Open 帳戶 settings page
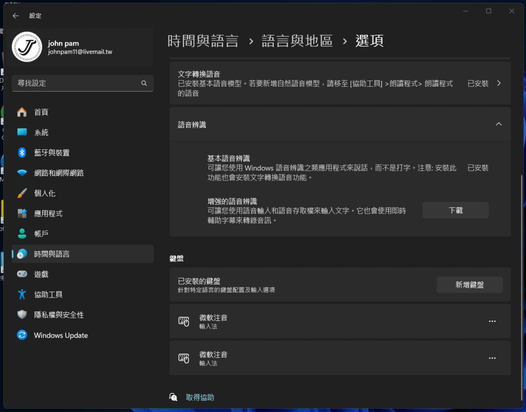Image resolution: width=526 pixels, height=412 pixels. tap(83, 234)
